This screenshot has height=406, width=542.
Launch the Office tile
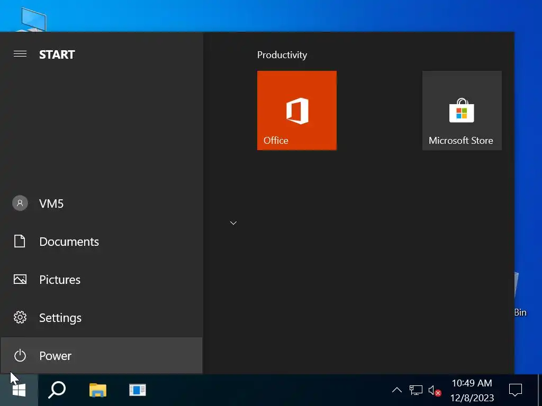(x=296, y=110)
